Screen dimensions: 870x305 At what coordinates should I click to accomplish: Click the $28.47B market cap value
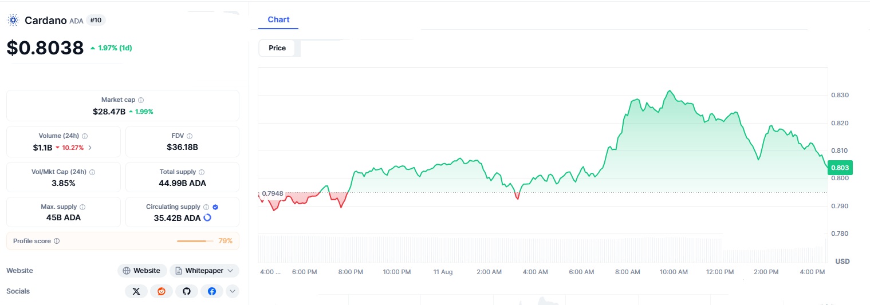coord(109,112)
